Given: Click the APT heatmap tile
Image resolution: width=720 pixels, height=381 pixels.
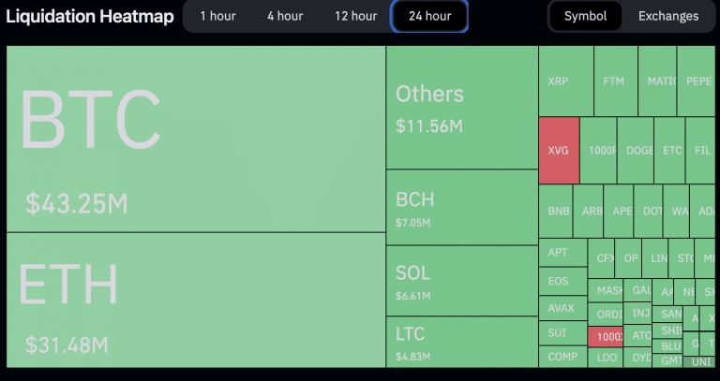Looking at the screenshot, I should coord(562,252).
